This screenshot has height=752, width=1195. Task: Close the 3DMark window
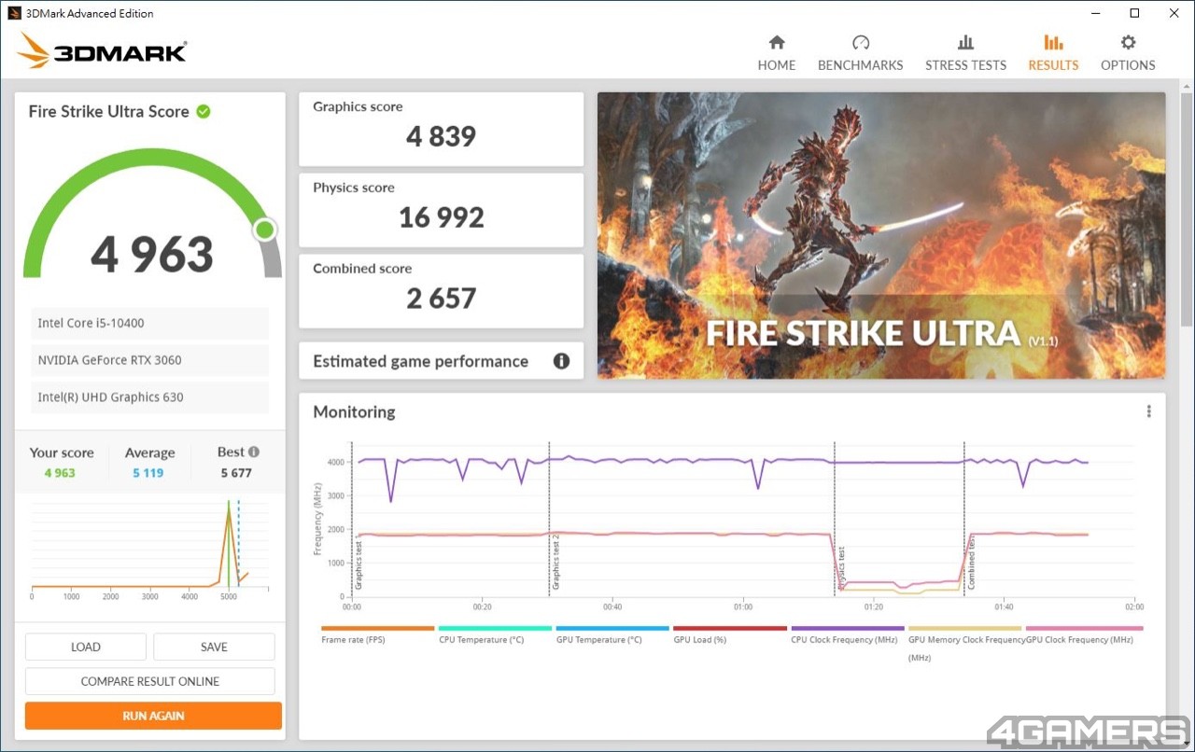click(1174, 13)
